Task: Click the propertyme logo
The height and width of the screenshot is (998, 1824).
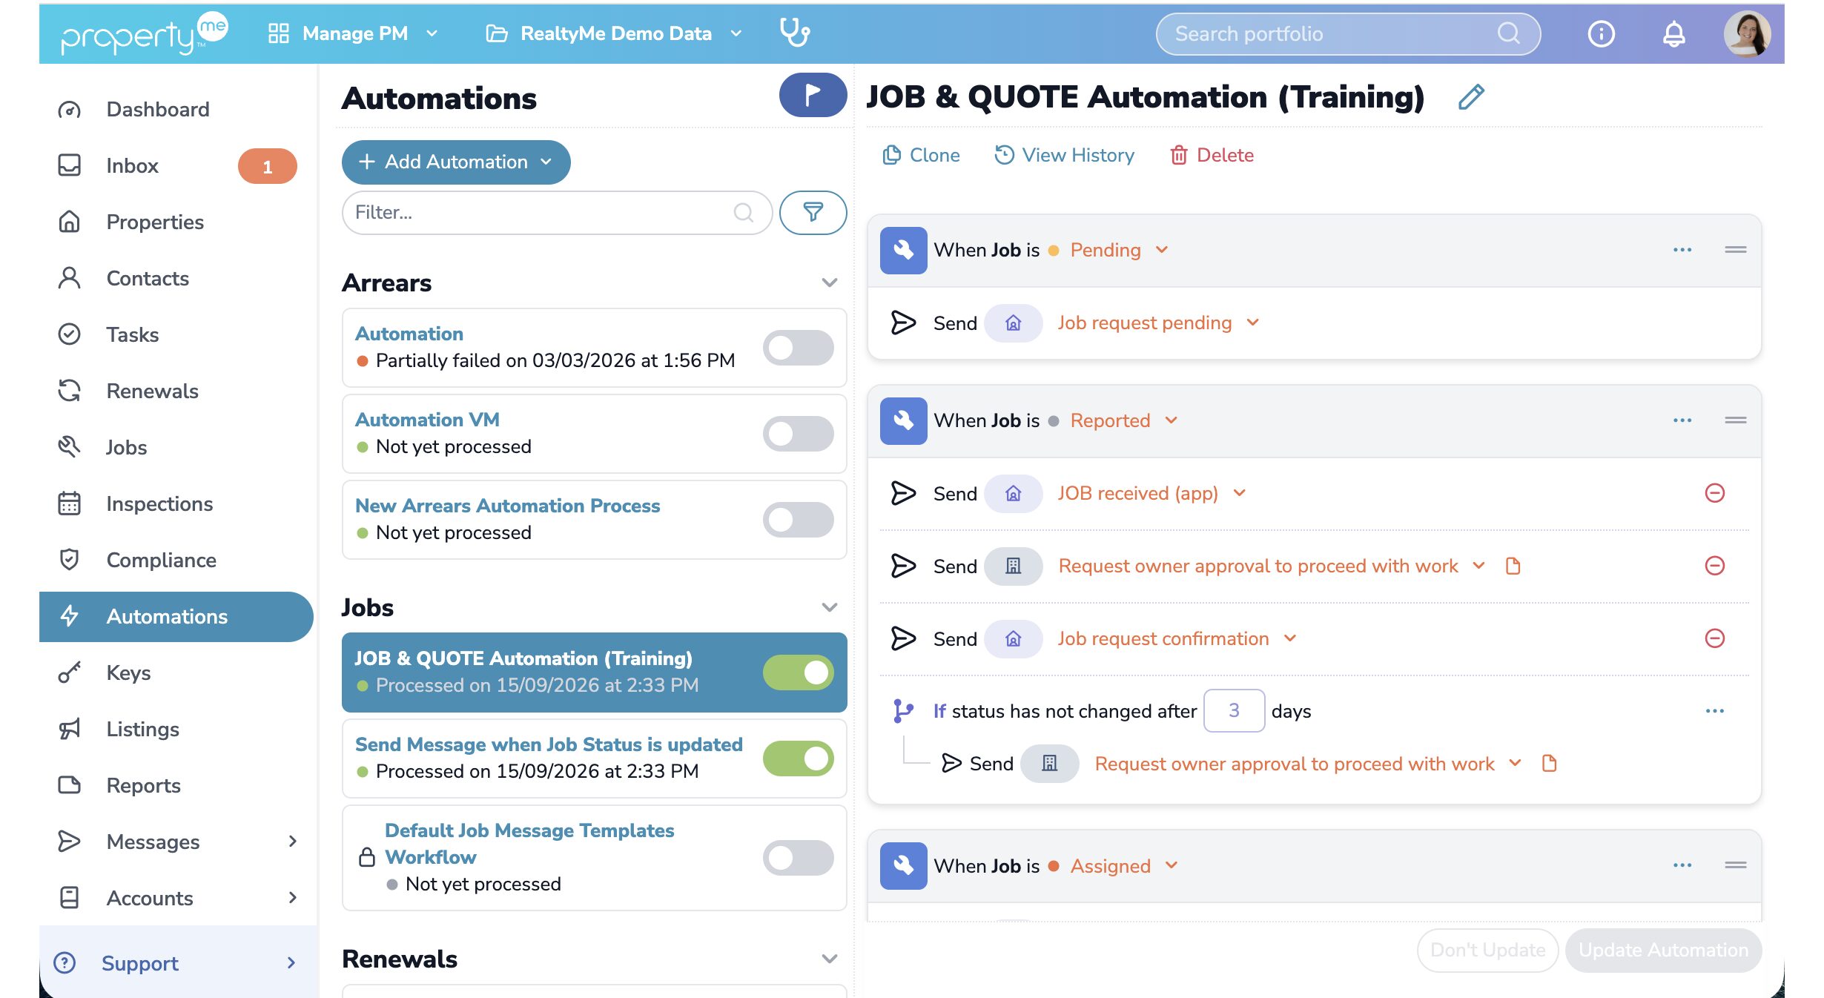Action: tap(145, 34)
